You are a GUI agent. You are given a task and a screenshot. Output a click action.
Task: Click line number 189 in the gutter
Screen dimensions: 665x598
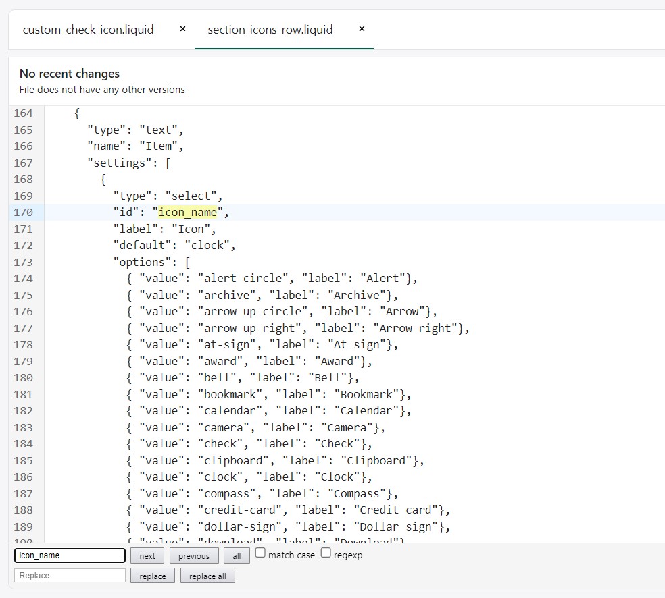[x=23, y=526]
